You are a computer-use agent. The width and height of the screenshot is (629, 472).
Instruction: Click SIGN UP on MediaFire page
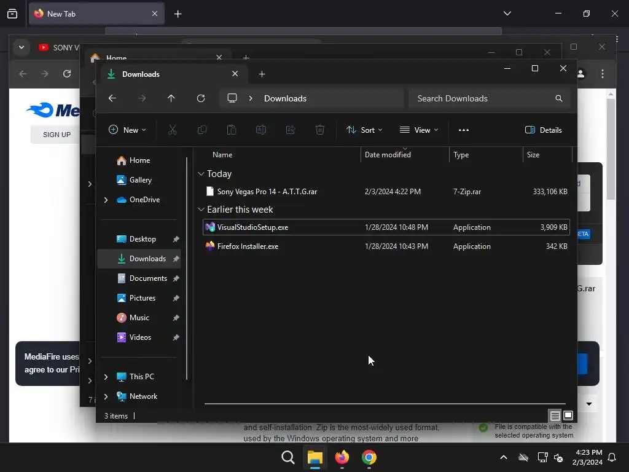[57, 135]
